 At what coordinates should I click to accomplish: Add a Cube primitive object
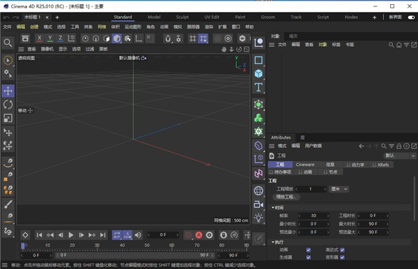tap(258, 74)
